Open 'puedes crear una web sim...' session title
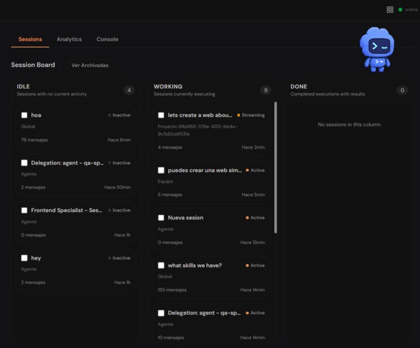This screenshot has width=420, height=348. [205, 170]
